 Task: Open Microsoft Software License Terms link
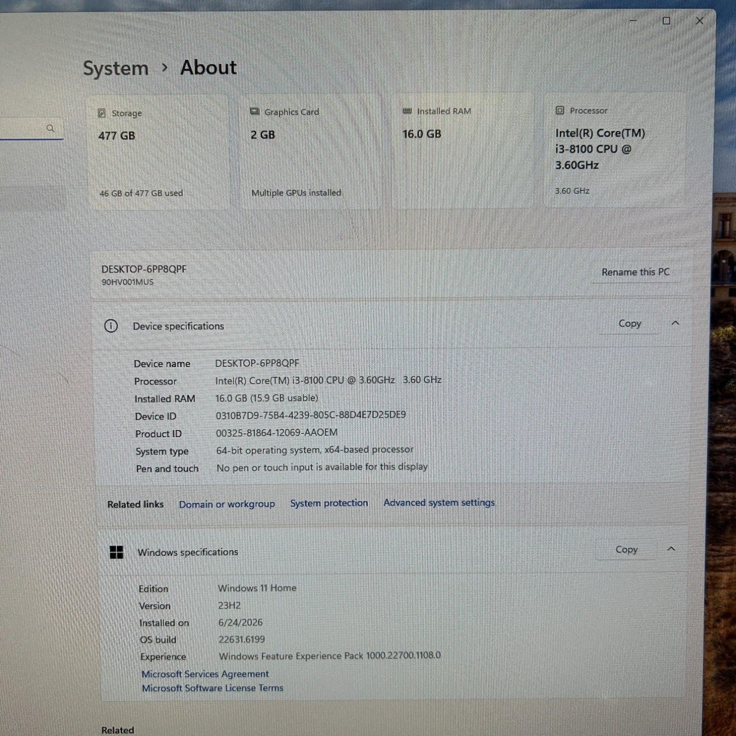[x=212, y=688]
